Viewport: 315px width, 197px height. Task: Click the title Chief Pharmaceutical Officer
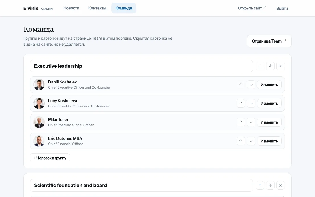tap(71, 125)
